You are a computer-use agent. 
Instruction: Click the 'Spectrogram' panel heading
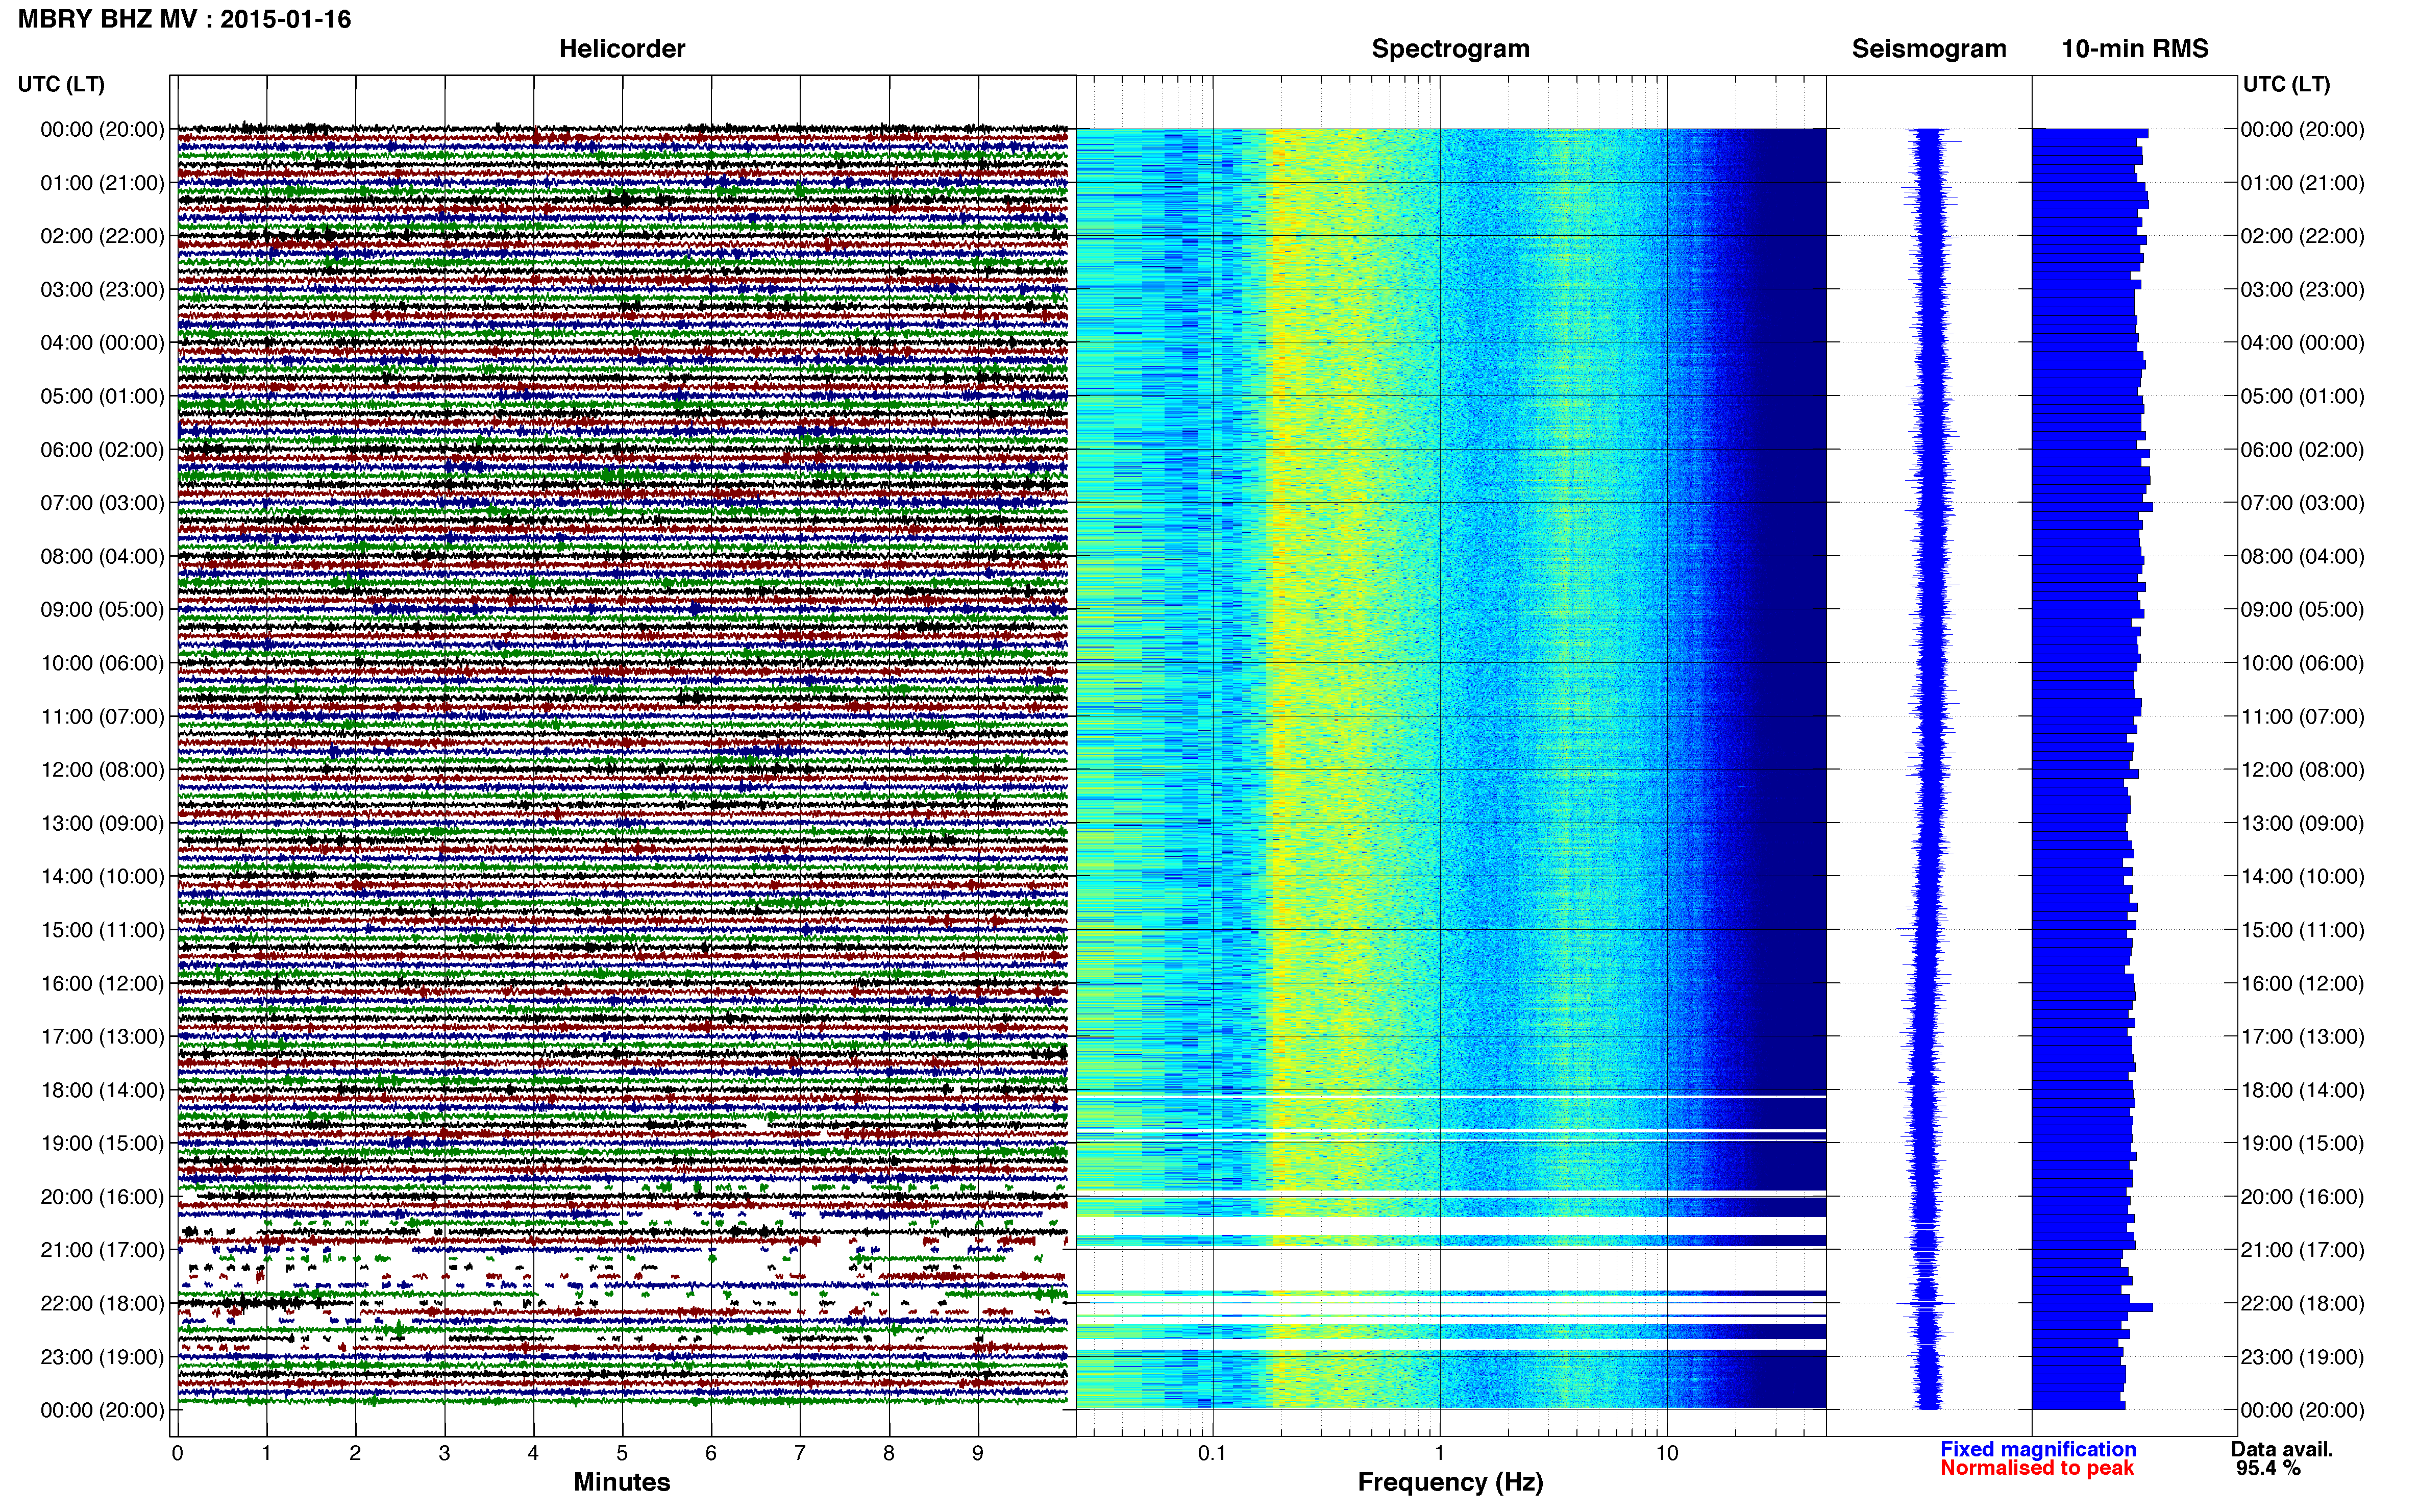click(1450, 48)
